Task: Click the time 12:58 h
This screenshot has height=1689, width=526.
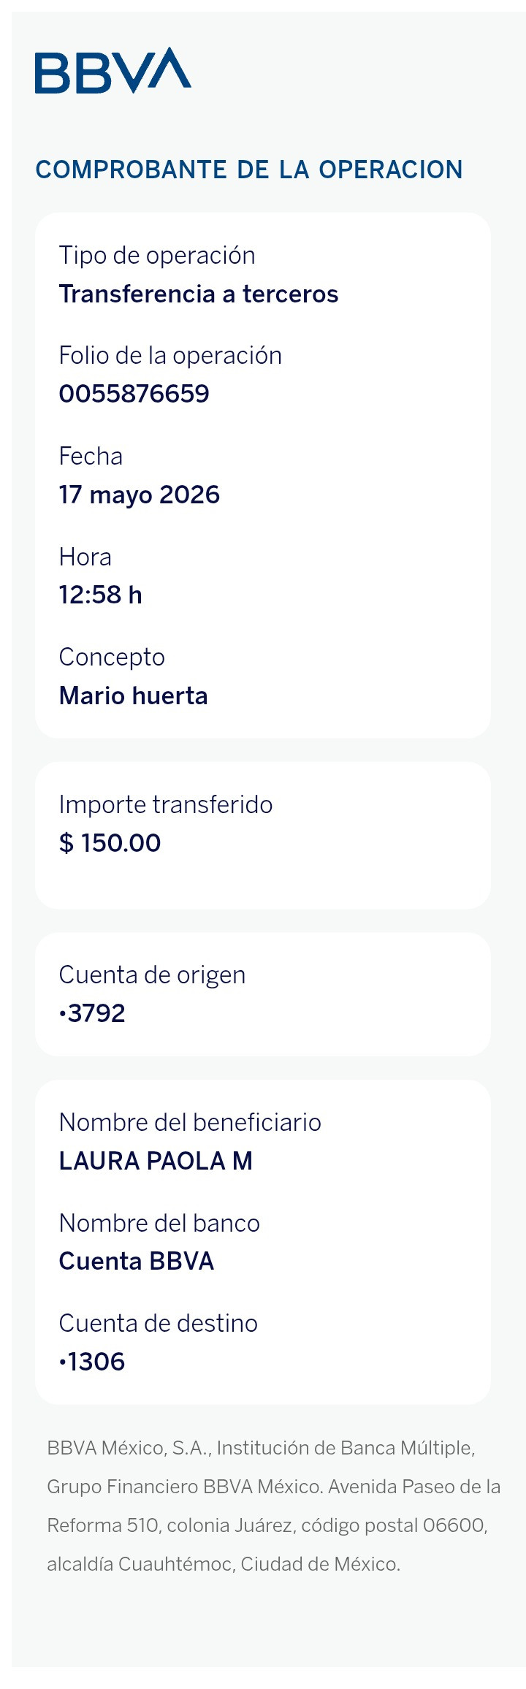Action: point(101,595)
